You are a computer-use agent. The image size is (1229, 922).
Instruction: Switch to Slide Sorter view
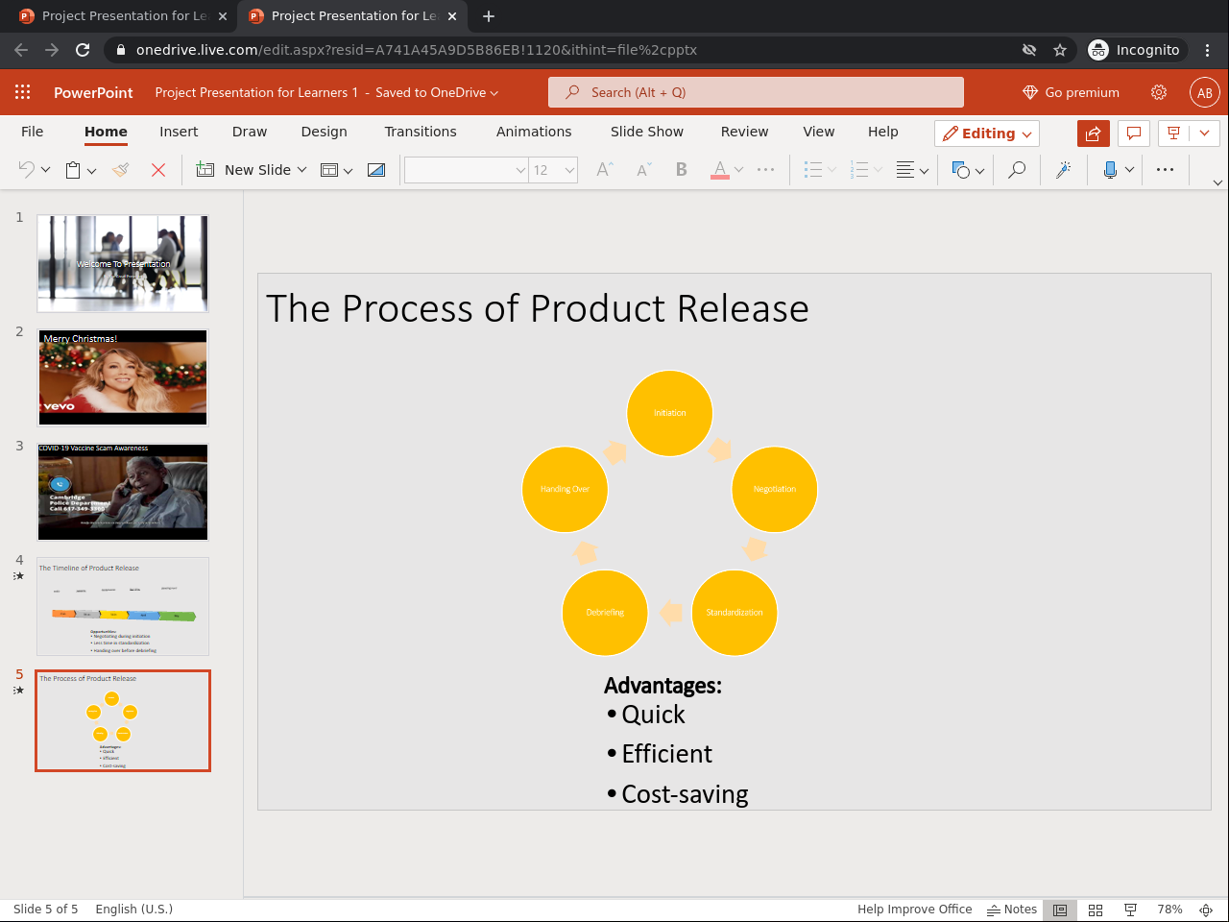tap(1096, 910)
